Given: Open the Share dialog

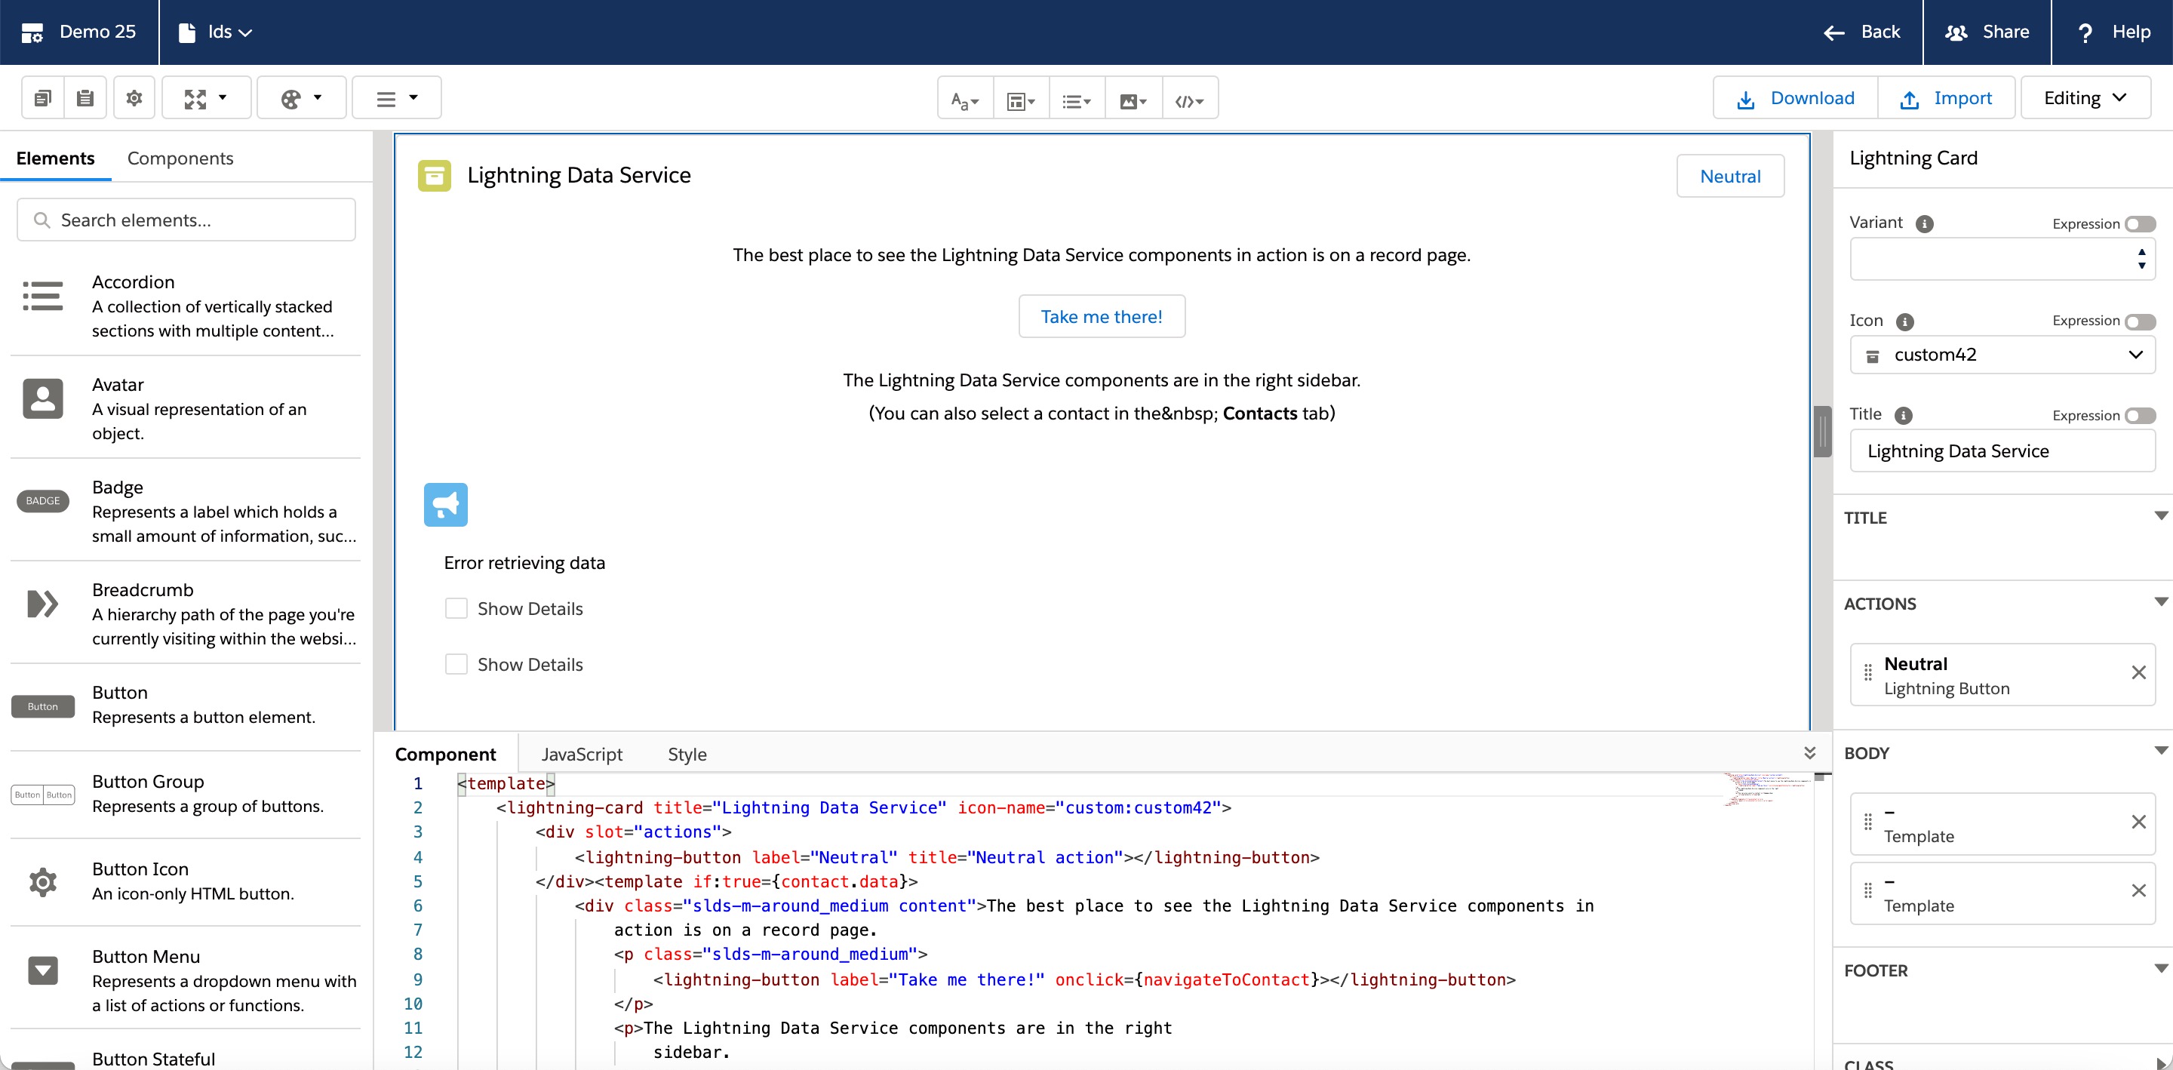Looking at the screenshot, I should [x=1987, y=32].
